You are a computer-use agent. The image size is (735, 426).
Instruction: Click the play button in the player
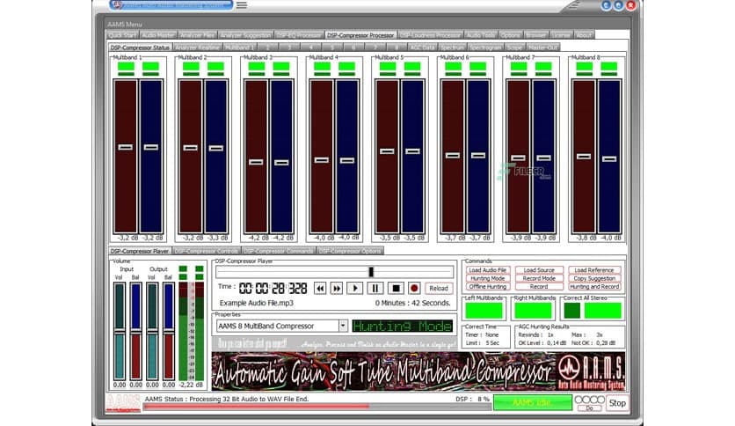click(x=355, y=288)
